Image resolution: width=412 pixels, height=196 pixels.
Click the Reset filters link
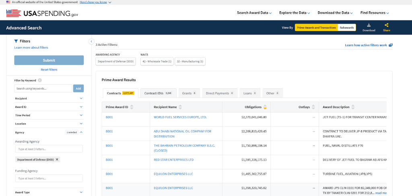49,69
